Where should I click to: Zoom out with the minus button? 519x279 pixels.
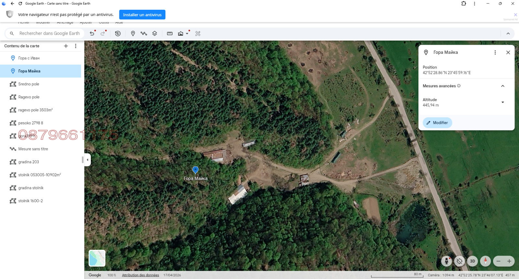[499, 261]
